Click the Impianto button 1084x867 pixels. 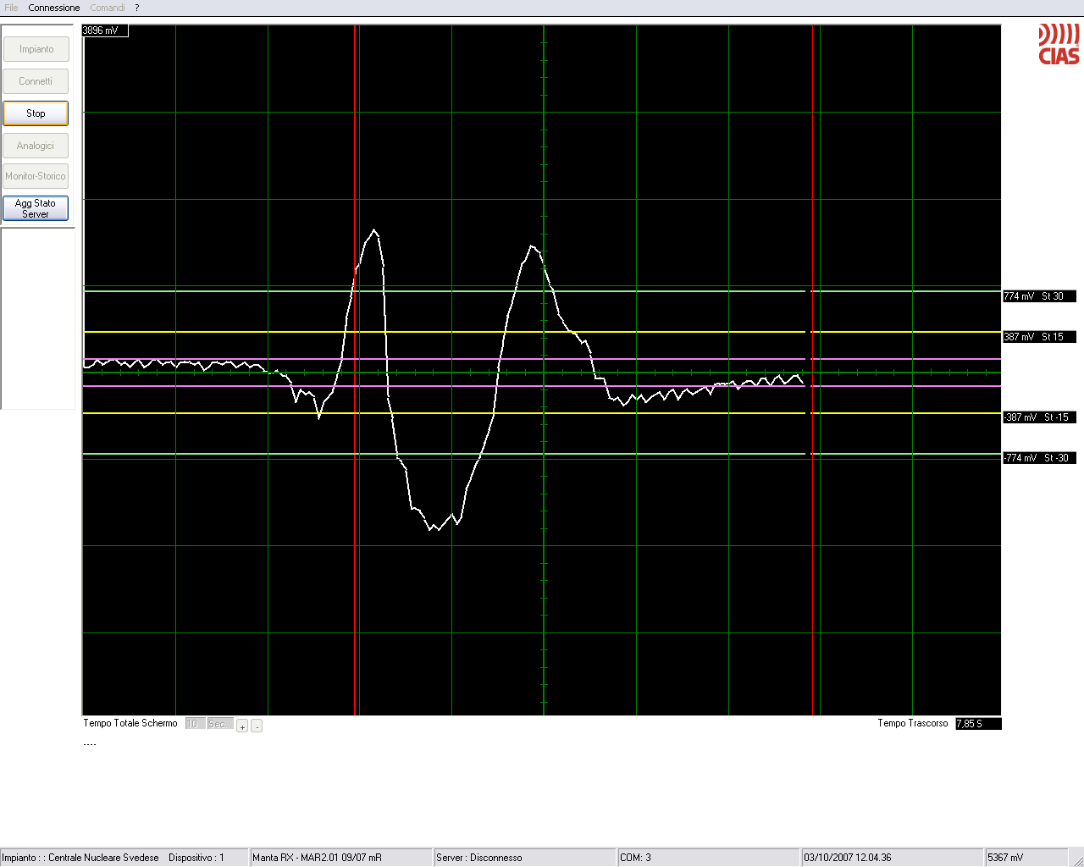pos(36,49)
